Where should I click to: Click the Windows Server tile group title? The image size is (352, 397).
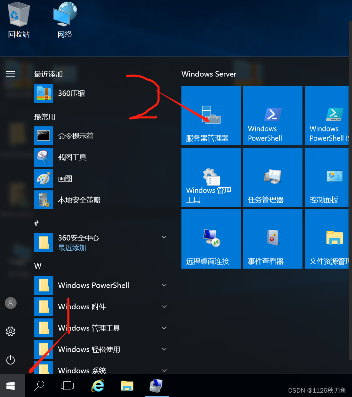(209, 74)
